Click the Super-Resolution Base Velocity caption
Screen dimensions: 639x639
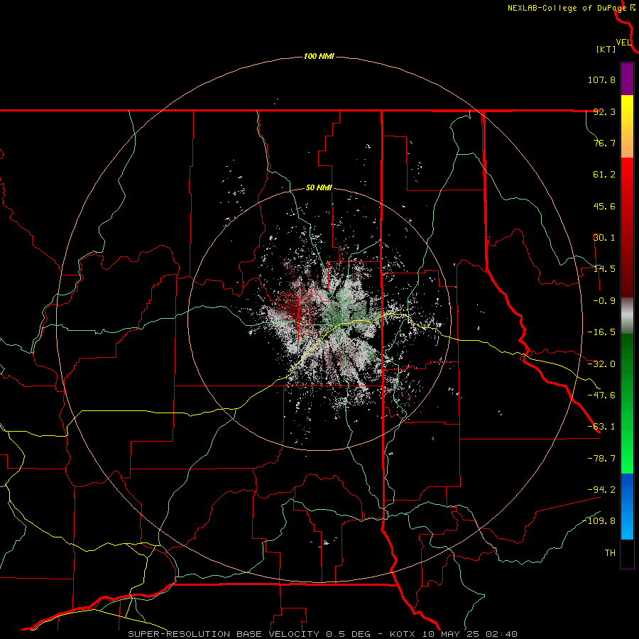coord(323,634)
